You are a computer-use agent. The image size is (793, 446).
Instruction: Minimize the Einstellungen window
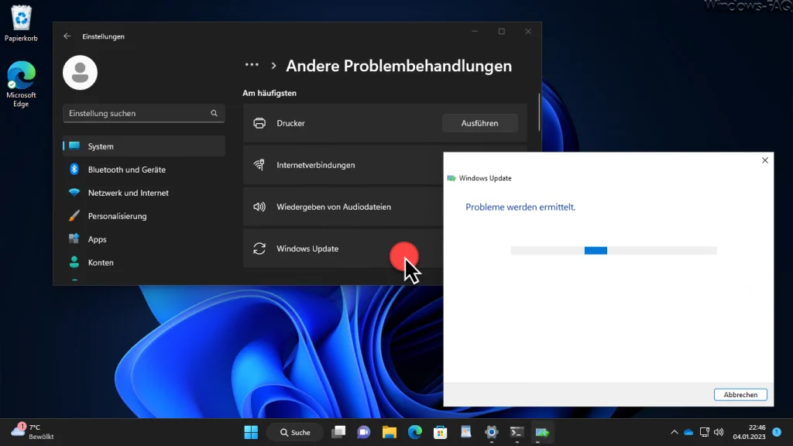click(x=475, y=31)
